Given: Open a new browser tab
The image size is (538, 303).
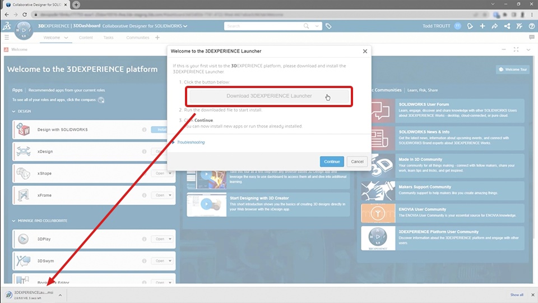Looking at the screenshot, I should click(76, 5).
